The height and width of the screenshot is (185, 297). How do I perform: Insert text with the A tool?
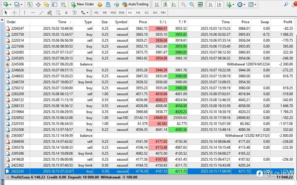(x=66, y=13)
